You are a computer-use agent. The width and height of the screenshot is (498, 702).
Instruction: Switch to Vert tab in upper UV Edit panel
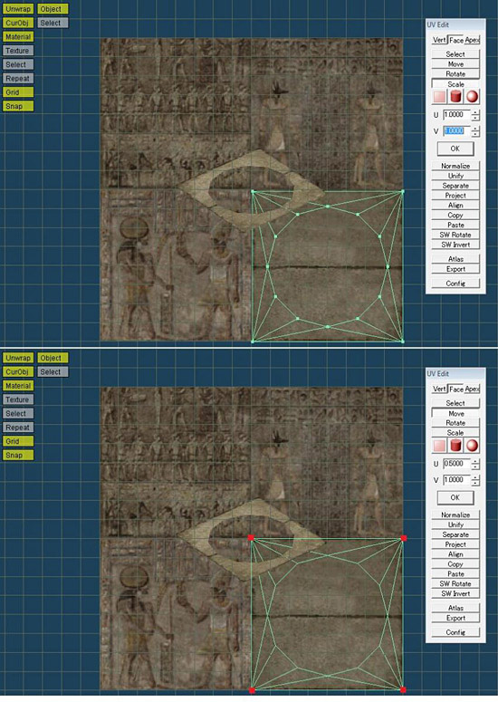(439, 40)
